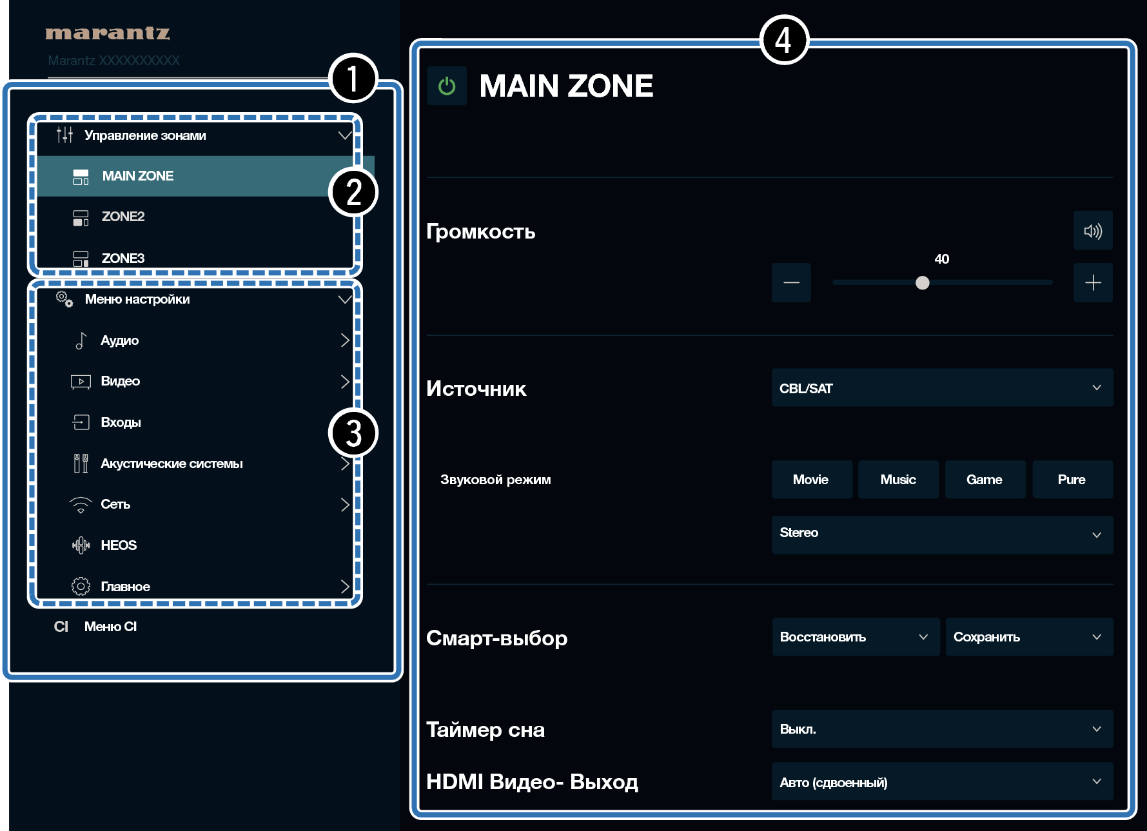Select ZONE2 in the zone list
Screen dimensions: 1147x831
[123, 217]
